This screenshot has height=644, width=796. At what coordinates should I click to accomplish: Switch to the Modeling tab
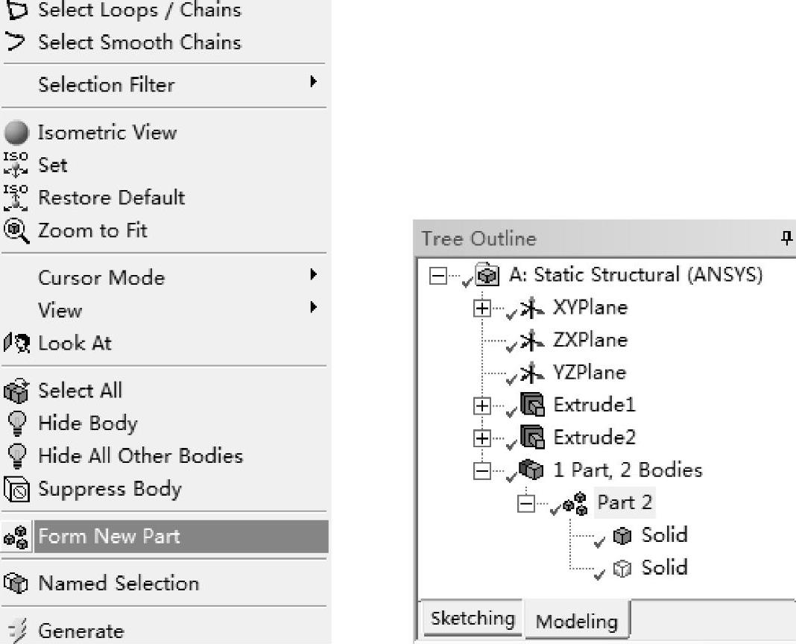pyautogui.click(x=577, y=621)
